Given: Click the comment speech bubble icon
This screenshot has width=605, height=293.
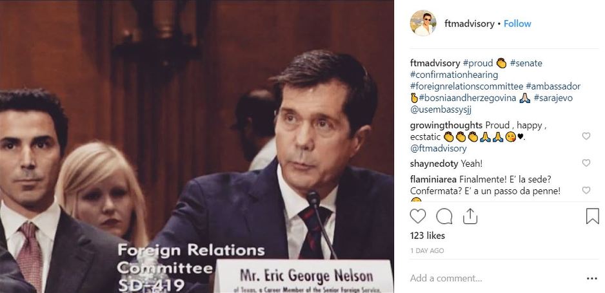Looking at the screenshot, I should 444,216.
